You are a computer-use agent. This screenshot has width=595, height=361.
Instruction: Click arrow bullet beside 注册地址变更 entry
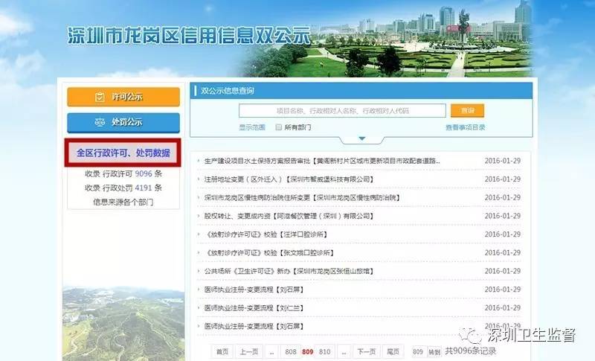198,179
